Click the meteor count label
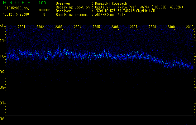Image resolution: width=196 pixels, height=125 pixels. pos(44,10)
